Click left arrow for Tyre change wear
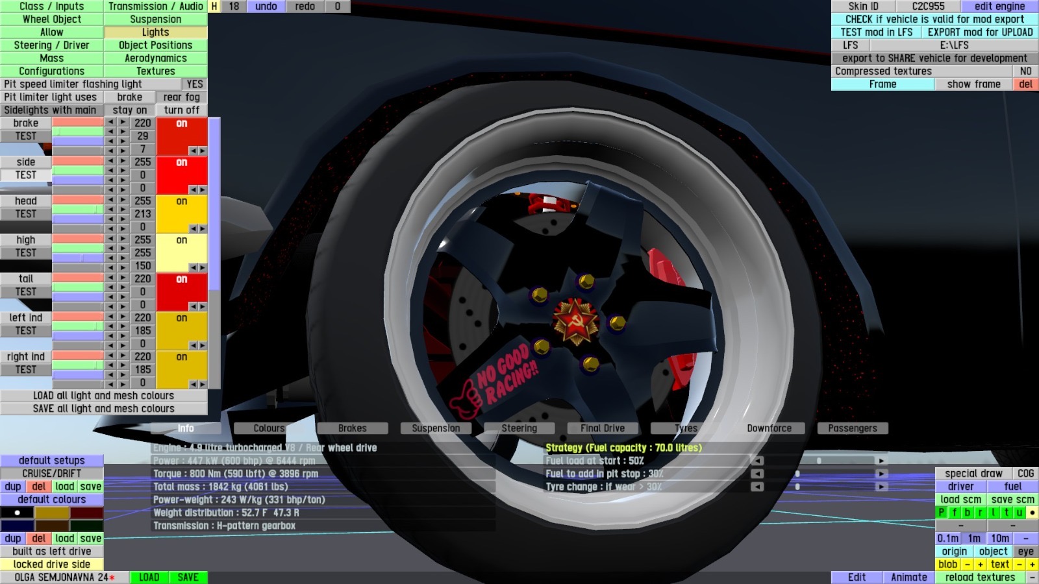The width and height of the screenshot is (1039, 584). (757, 487)
